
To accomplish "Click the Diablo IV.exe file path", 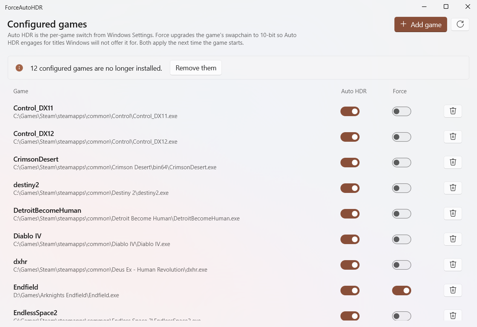I will 92,244.
